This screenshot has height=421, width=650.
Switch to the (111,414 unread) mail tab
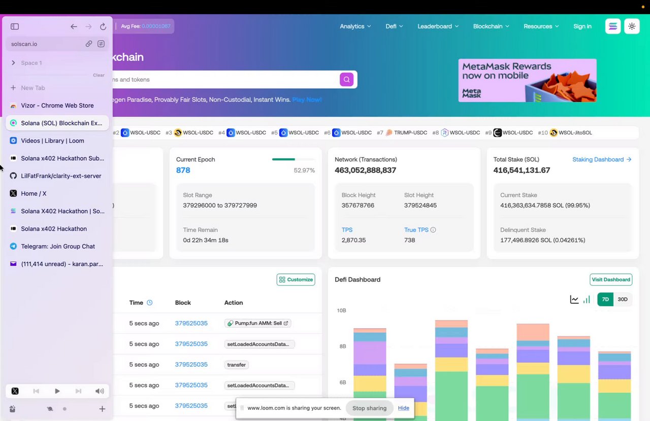coord(57,264)
